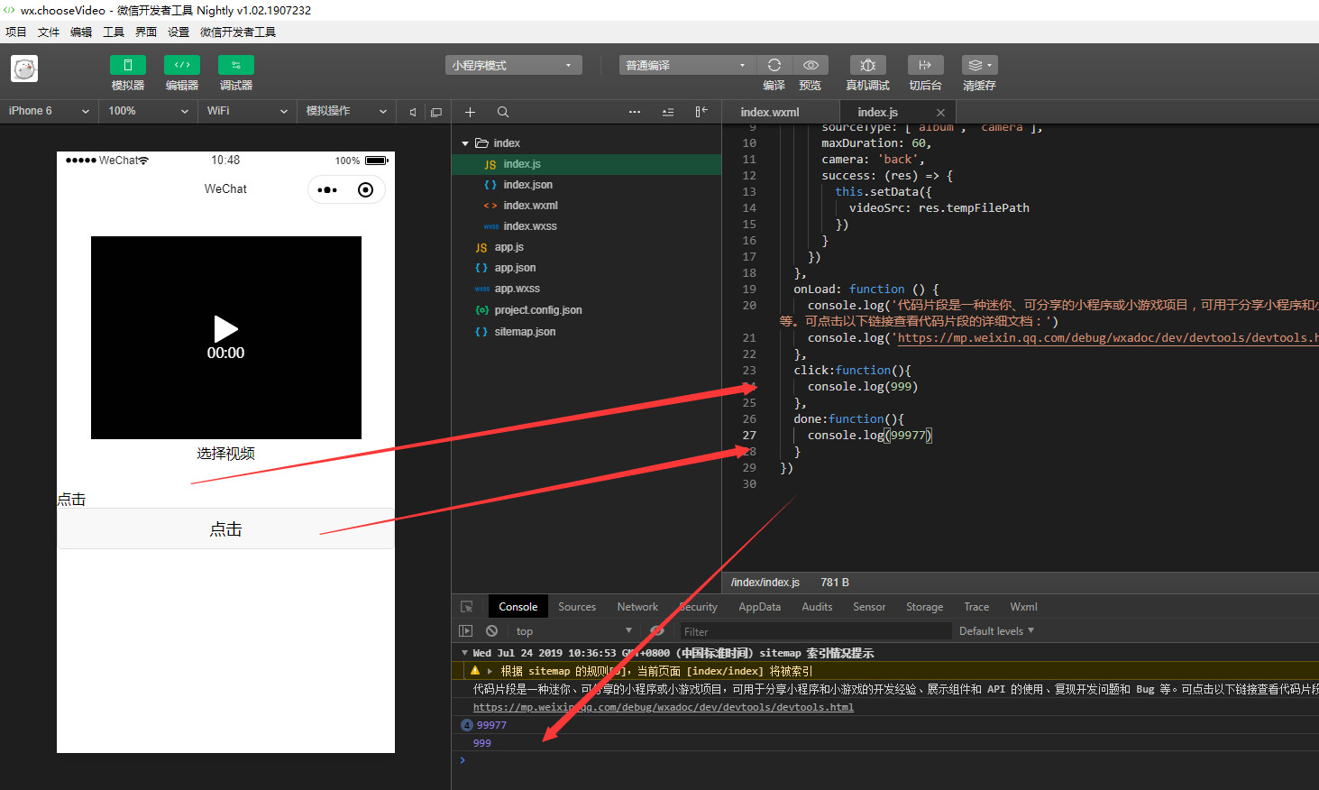This screenshot has width=1319, height=790.
Task: Open the 编辑 menu
Action: [x=81, y=32]
